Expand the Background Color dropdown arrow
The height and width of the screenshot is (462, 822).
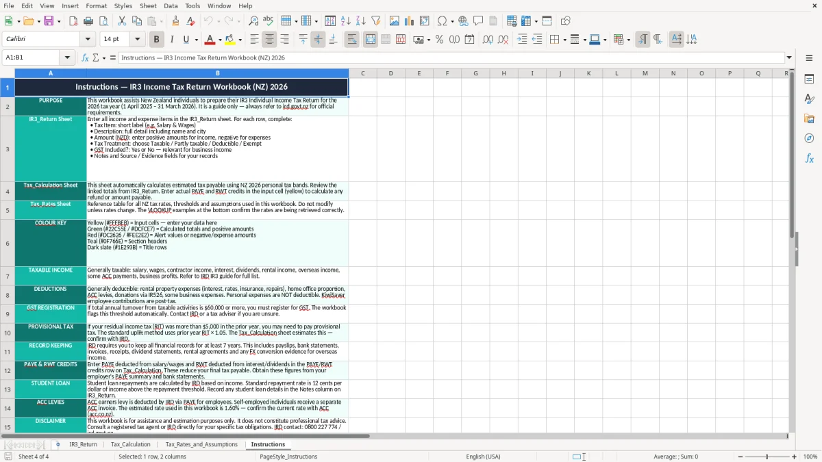[x=240, y=40]
